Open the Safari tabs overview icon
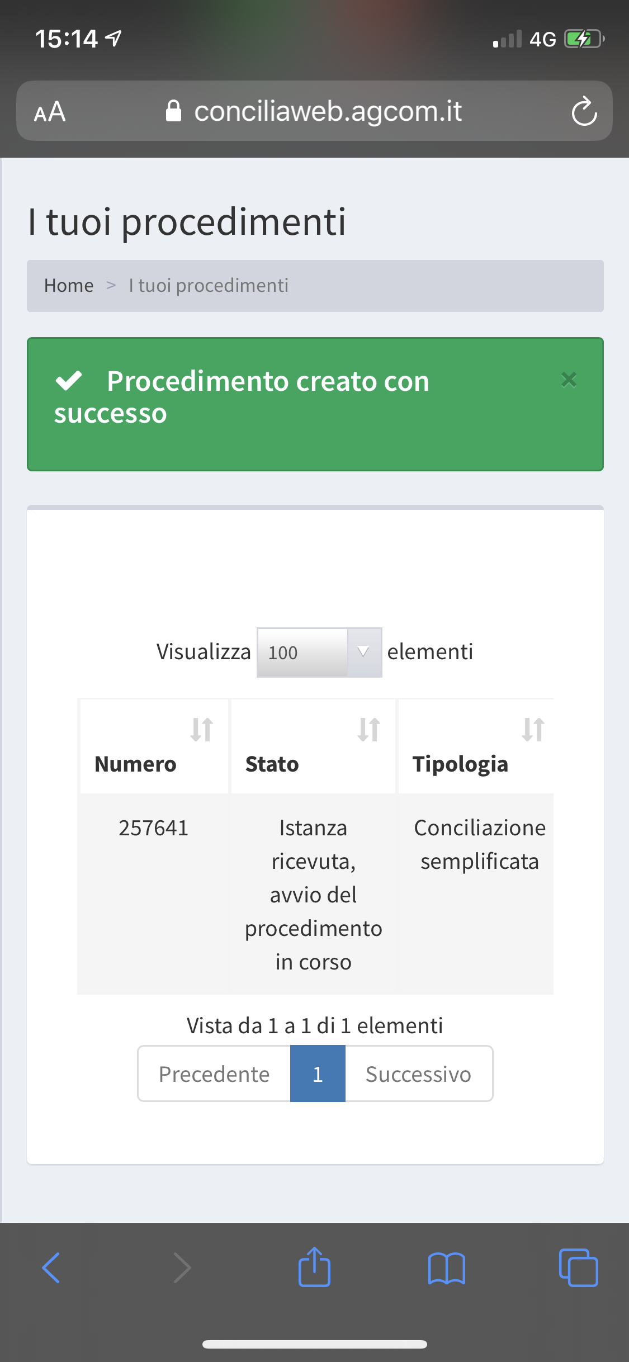The image size is (629, 1362). [x=578, y=1267]
